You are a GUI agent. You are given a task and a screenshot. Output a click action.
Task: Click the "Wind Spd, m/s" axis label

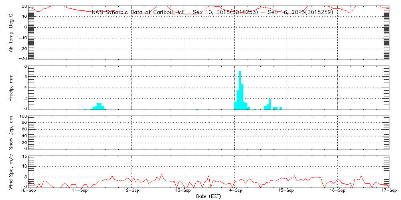pos(11,172)
